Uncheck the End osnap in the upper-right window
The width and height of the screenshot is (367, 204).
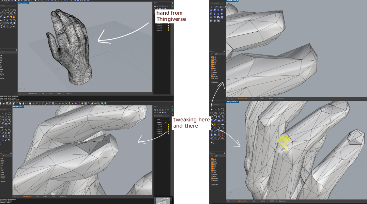tap(212, 57)
